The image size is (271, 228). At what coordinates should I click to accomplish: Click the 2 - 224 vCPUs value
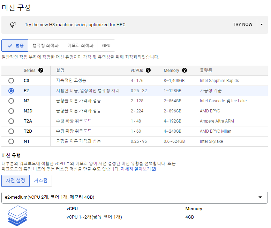coord(137,111)
